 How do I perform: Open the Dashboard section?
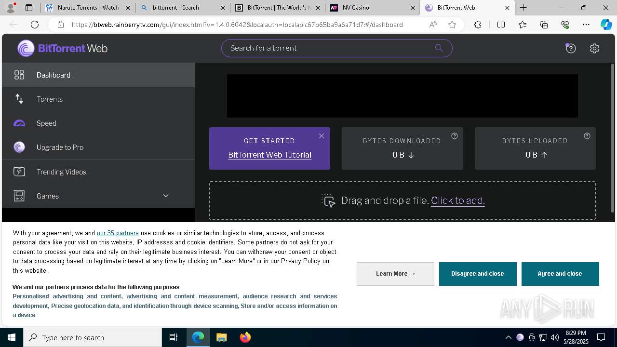[98, 75]
